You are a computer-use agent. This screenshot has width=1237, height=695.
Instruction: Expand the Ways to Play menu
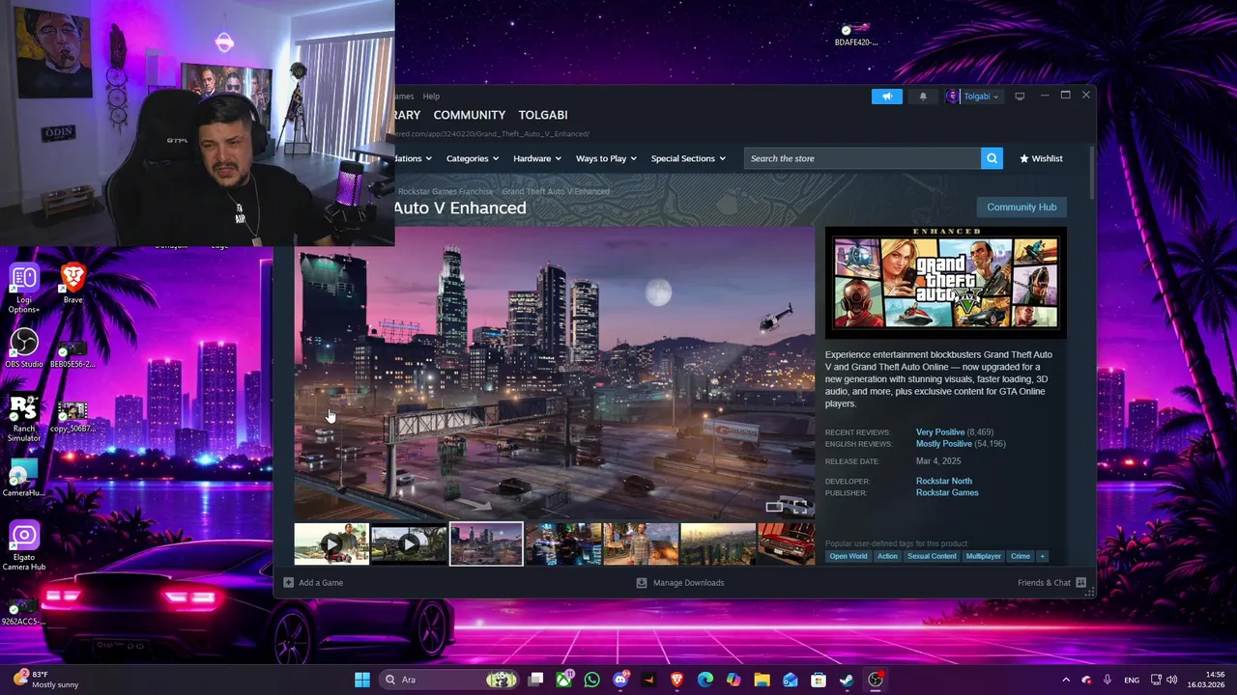coord(607,158)
